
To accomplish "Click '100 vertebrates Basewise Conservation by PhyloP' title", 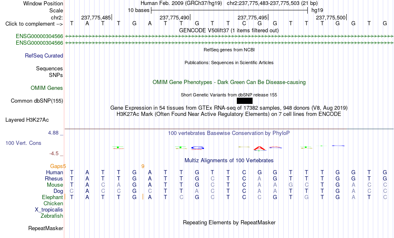I will point(229,133).
